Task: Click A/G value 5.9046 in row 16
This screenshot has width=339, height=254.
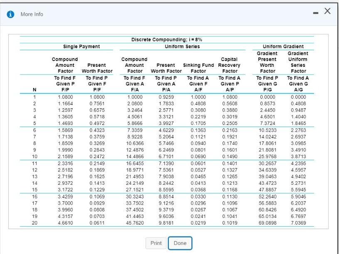Action: 298,197
